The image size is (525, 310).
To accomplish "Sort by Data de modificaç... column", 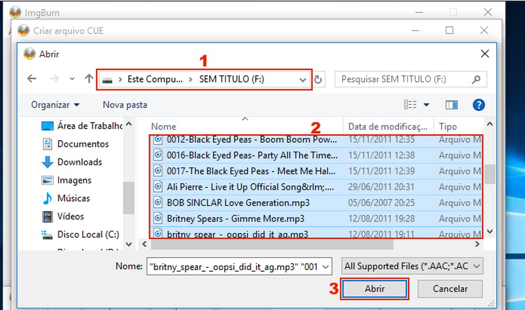I will coord(388,126).
